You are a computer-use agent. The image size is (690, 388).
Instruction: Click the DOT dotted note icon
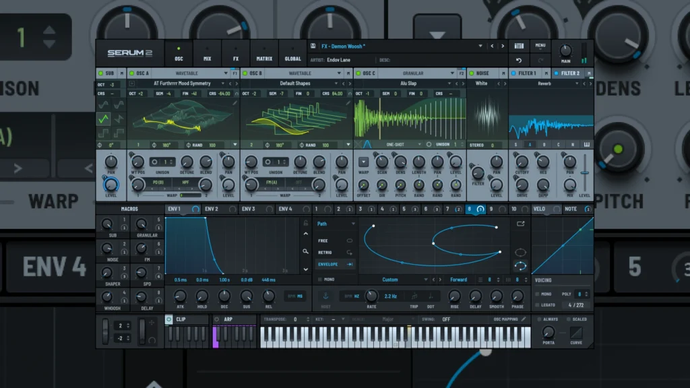click(431, 296)
